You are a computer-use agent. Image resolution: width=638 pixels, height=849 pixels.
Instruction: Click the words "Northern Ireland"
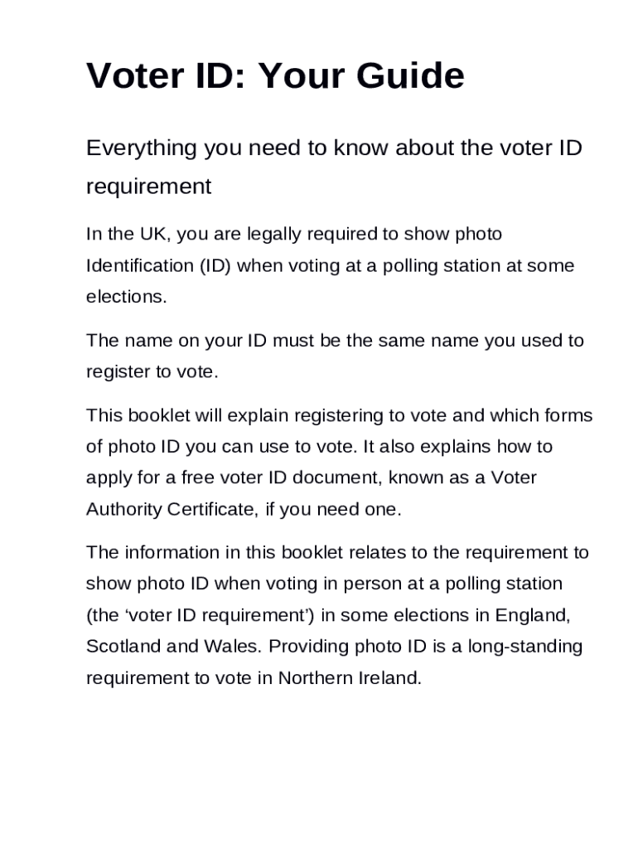click(349, 678)
